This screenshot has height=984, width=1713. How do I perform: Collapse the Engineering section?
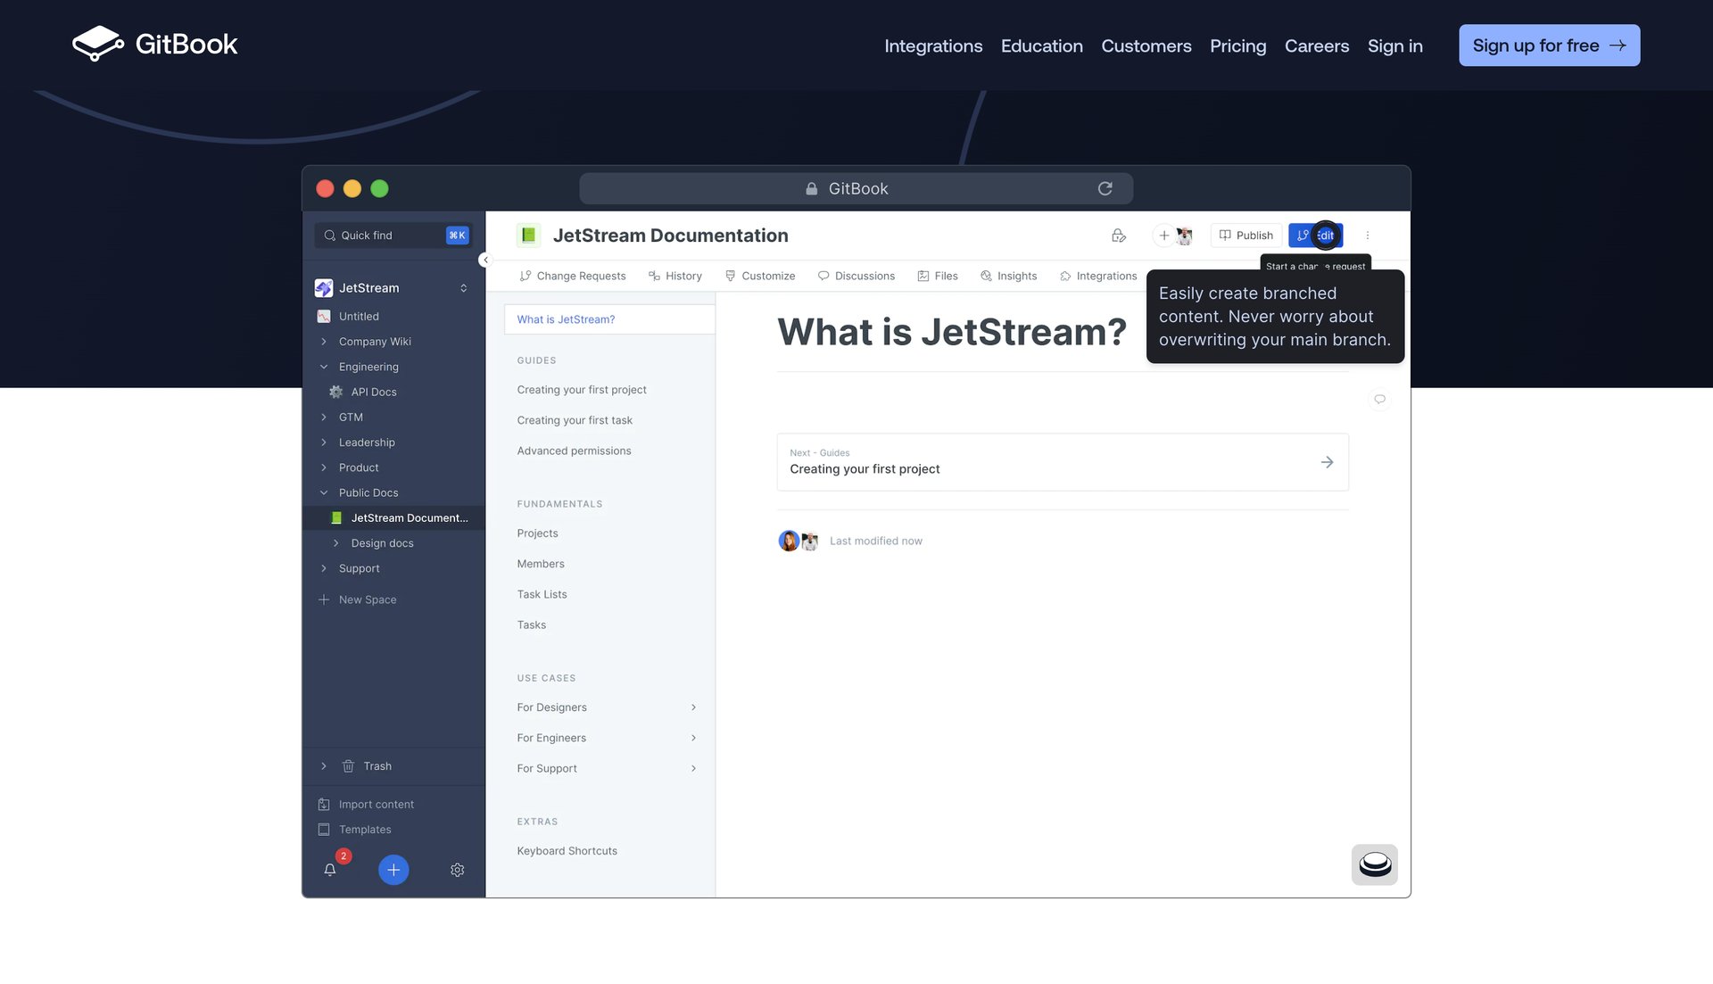[x=323, y=367]
